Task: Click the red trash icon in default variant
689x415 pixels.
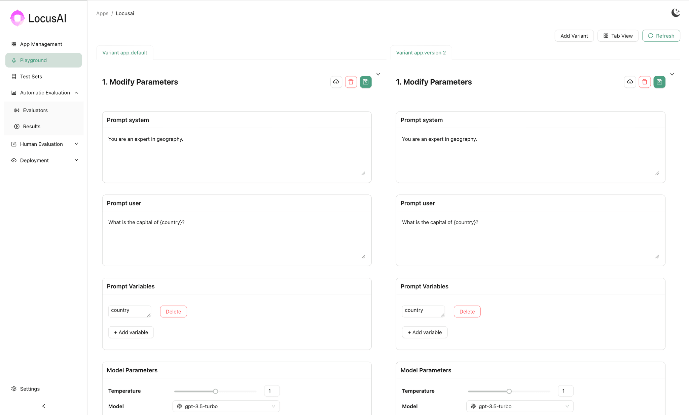Action: (x=351, y=82)
